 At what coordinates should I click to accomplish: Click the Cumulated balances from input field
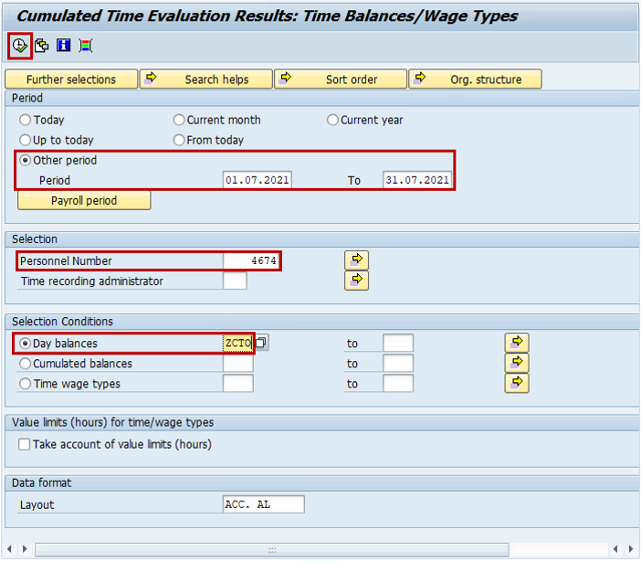pos(238,363)
